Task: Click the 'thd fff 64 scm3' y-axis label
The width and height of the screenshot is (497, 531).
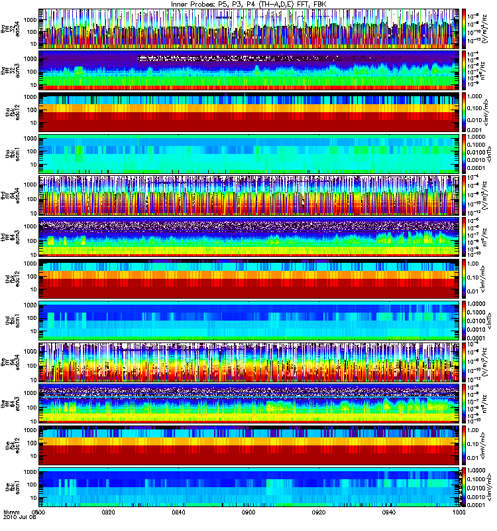Action: (x=10, y=237)
